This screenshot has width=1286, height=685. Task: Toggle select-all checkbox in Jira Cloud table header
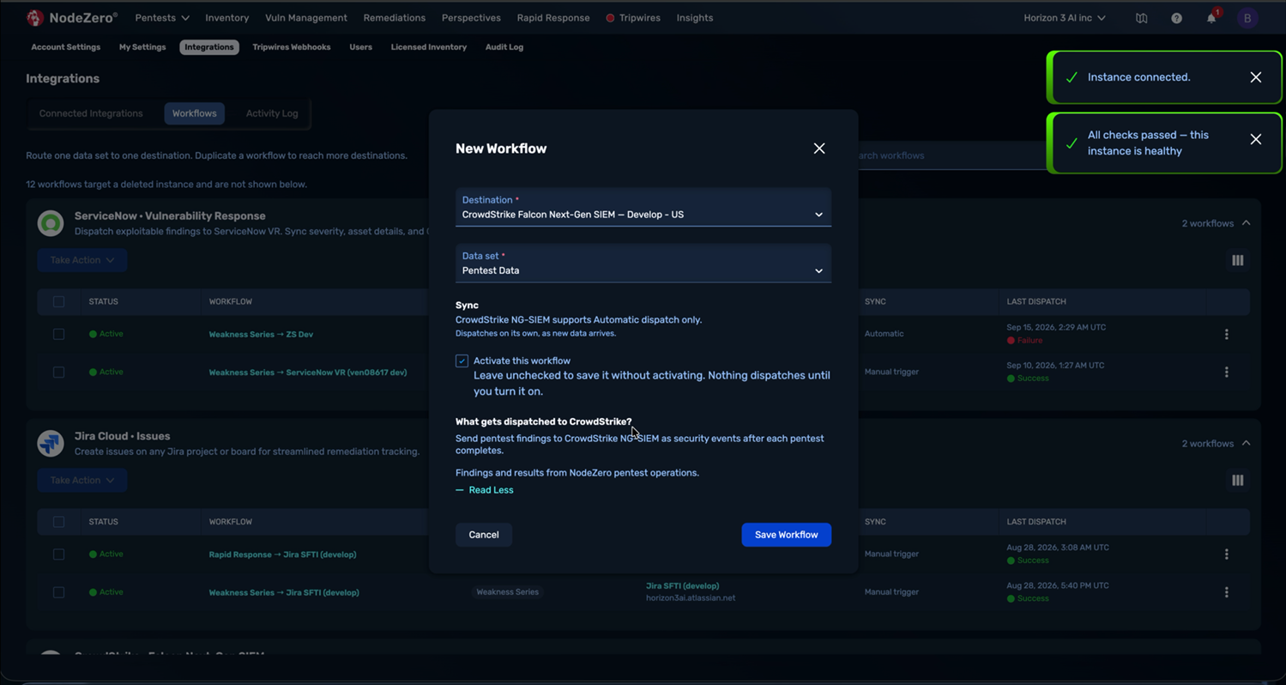tap(58, 522)
